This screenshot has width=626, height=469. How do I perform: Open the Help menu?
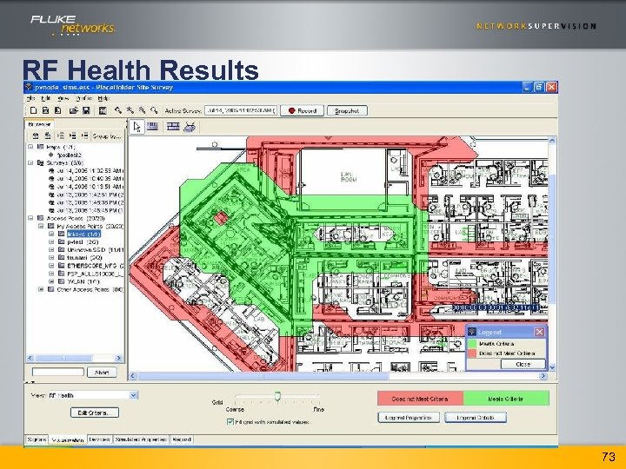pos(103,98)
